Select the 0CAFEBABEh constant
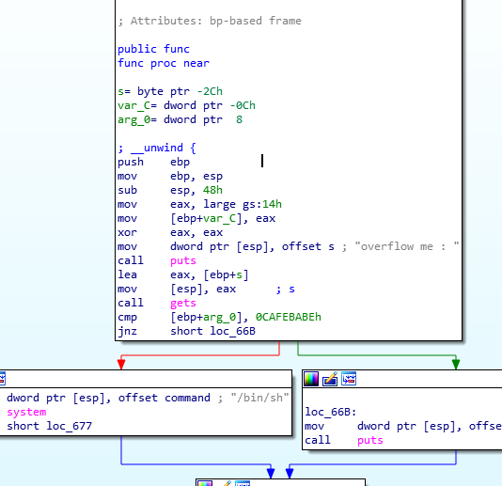The height and width of the screenshot is (486, 502). (x=289, y=317)
